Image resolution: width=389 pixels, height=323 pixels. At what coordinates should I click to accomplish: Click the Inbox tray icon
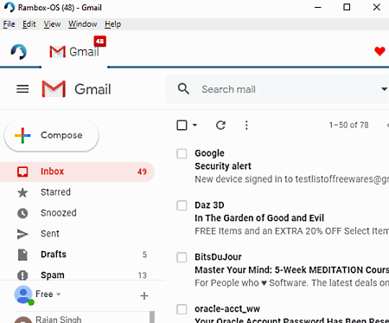click(x=22, y=171)
